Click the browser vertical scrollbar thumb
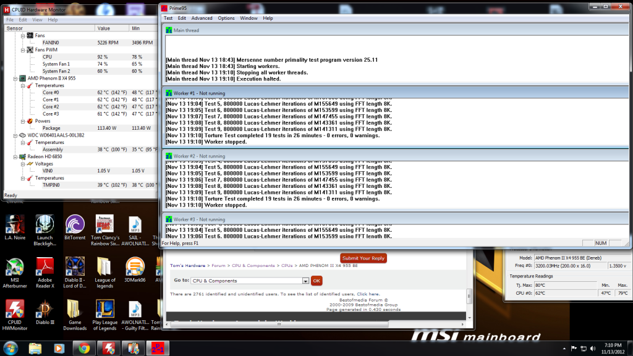The width and height of the screenshot is (633, 356). (469, 296)
